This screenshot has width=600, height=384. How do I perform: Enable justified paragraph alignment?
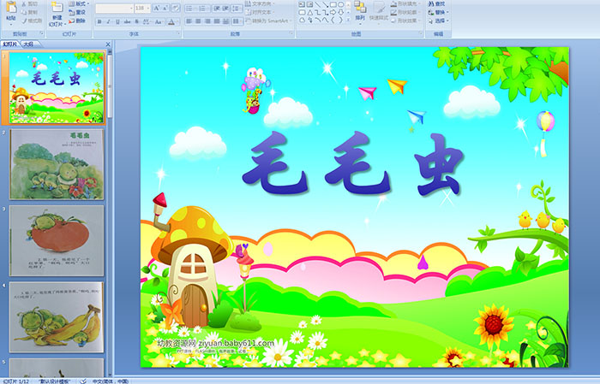[x=217, y=21]
